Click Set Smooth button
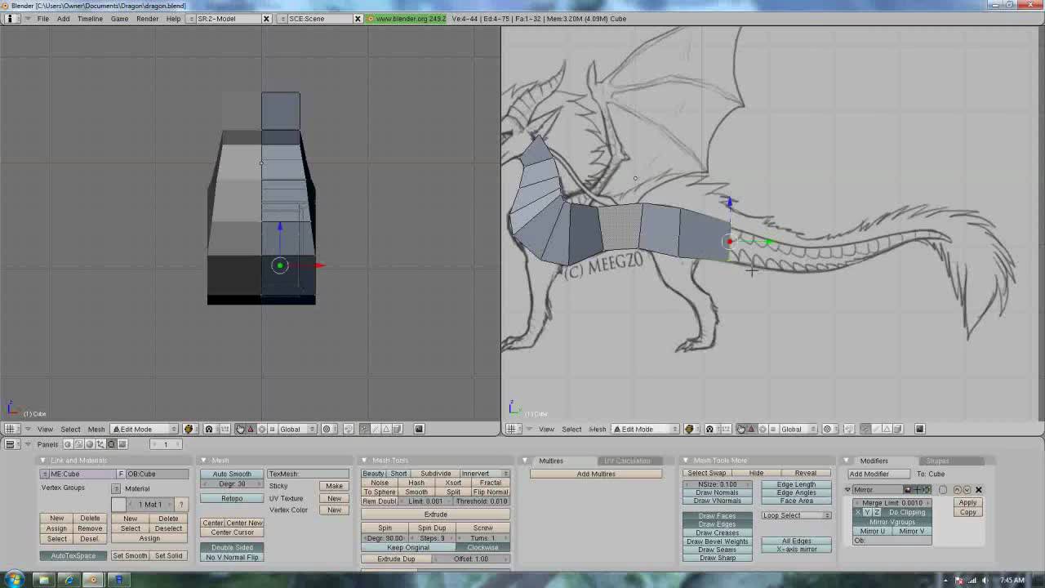 130,555
